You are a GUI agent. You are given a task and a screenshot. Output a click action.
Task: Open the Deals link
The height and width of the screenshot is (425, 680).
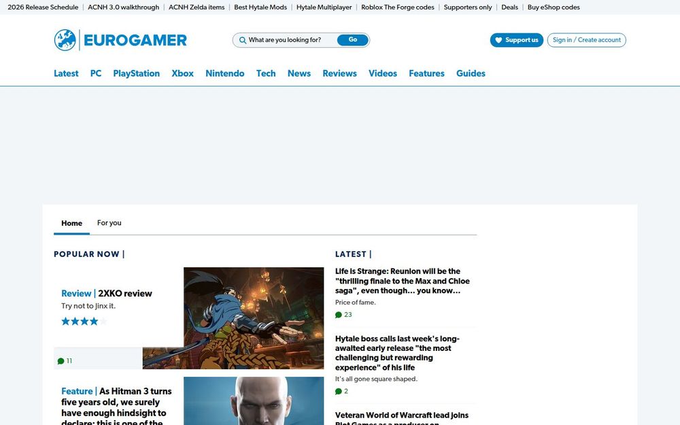click(509, 7)
